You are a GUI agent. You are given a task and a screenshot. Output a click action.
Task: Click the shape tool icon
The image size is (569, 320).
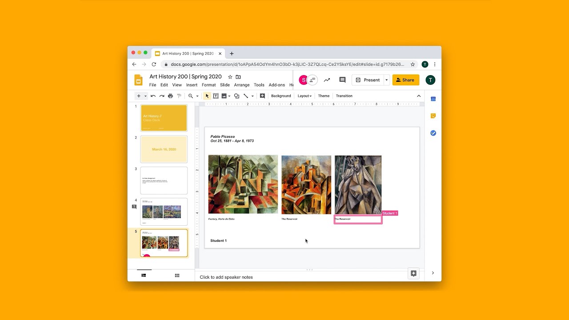(236, 96)
